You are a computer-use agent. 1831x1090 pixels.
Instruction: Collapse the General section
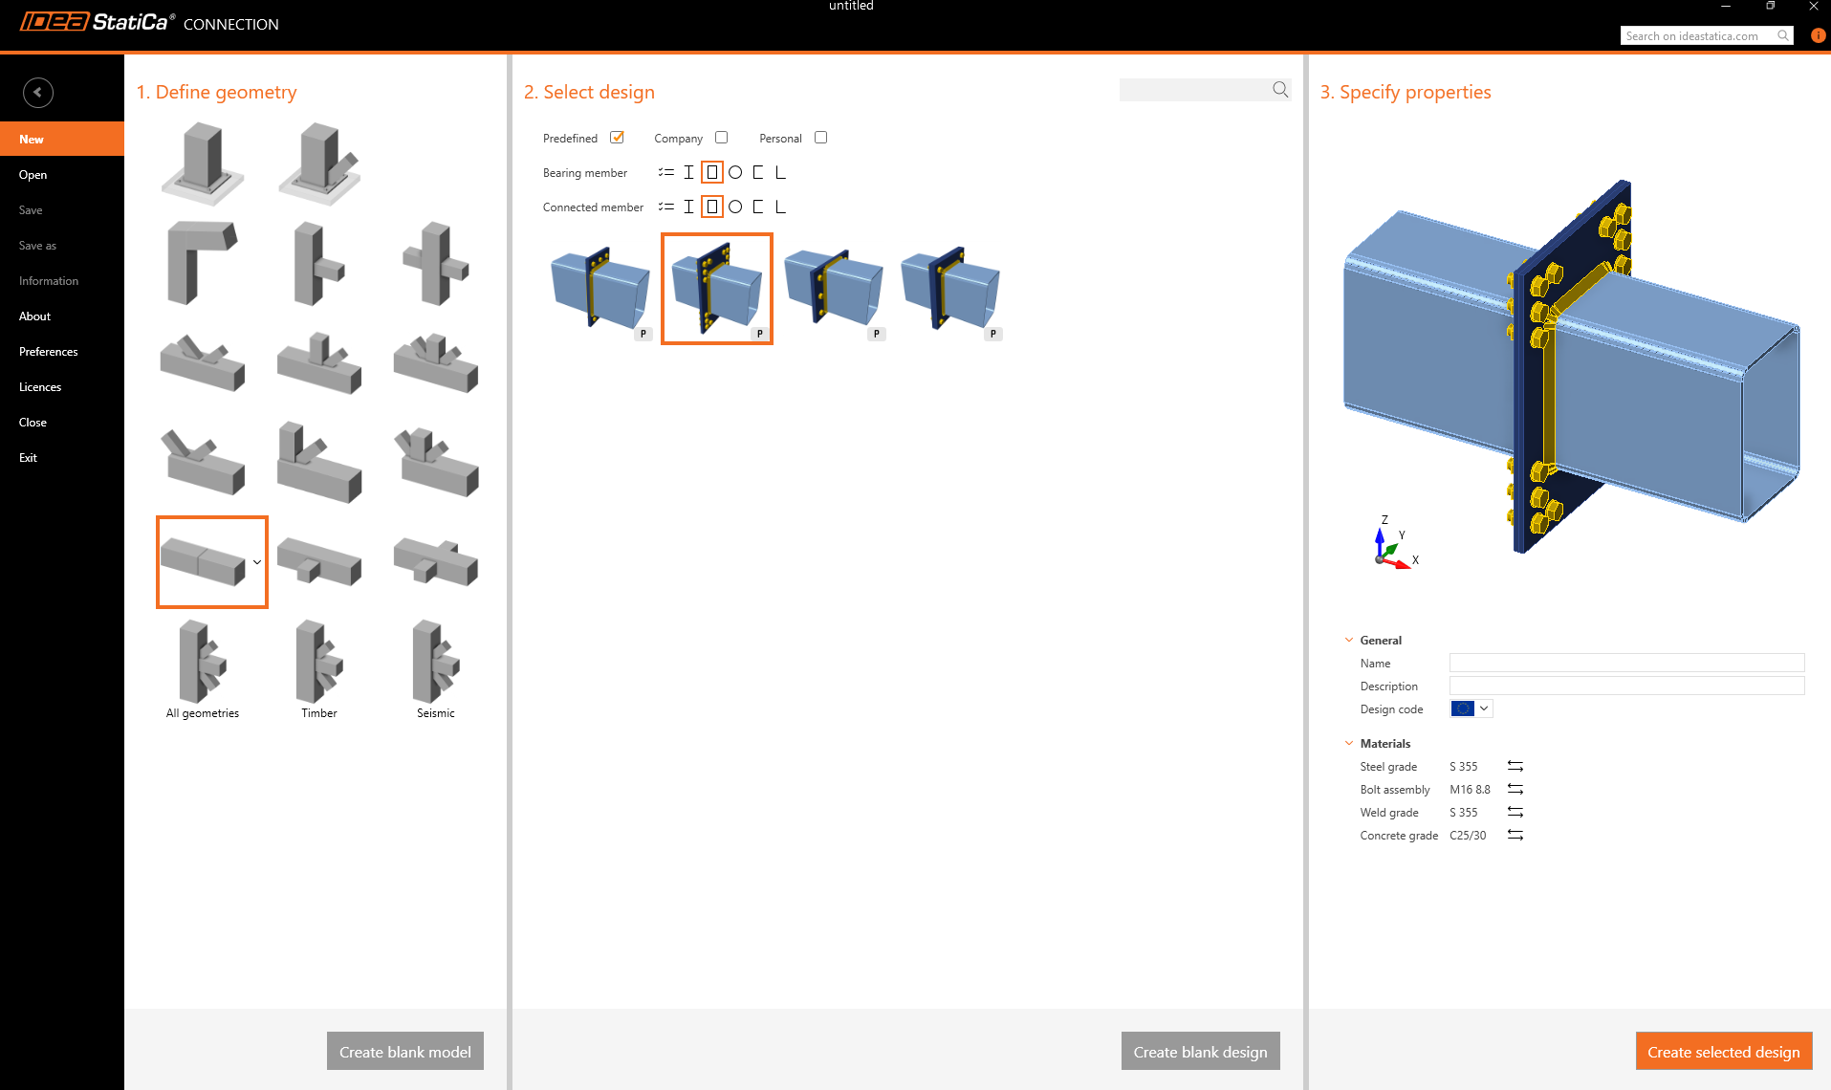[1349, 640]
